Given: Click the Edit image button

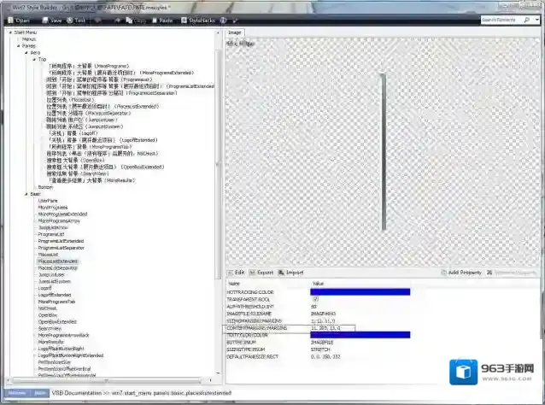Looking at the screenshot, I should coord(237,273).
